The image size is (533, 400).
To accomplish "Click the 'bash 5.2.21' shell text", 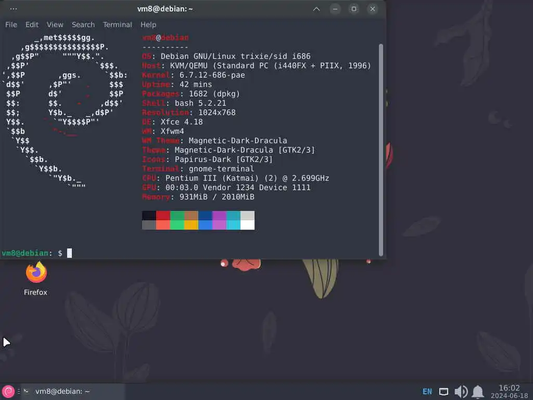I will point(200,103).
